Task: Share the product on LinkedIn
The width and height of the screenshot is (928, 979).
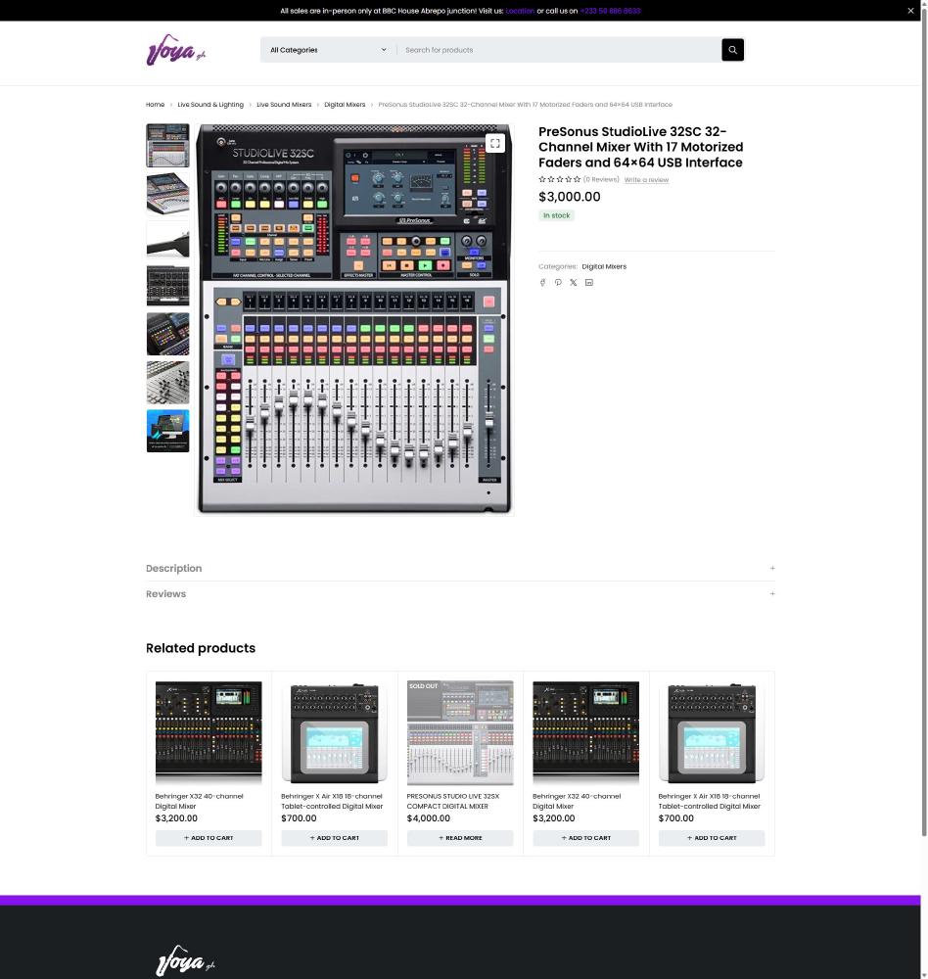Action: tap(588, 282)
